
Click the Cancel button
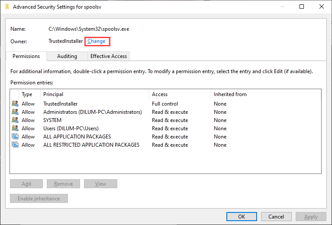[276, 217]
